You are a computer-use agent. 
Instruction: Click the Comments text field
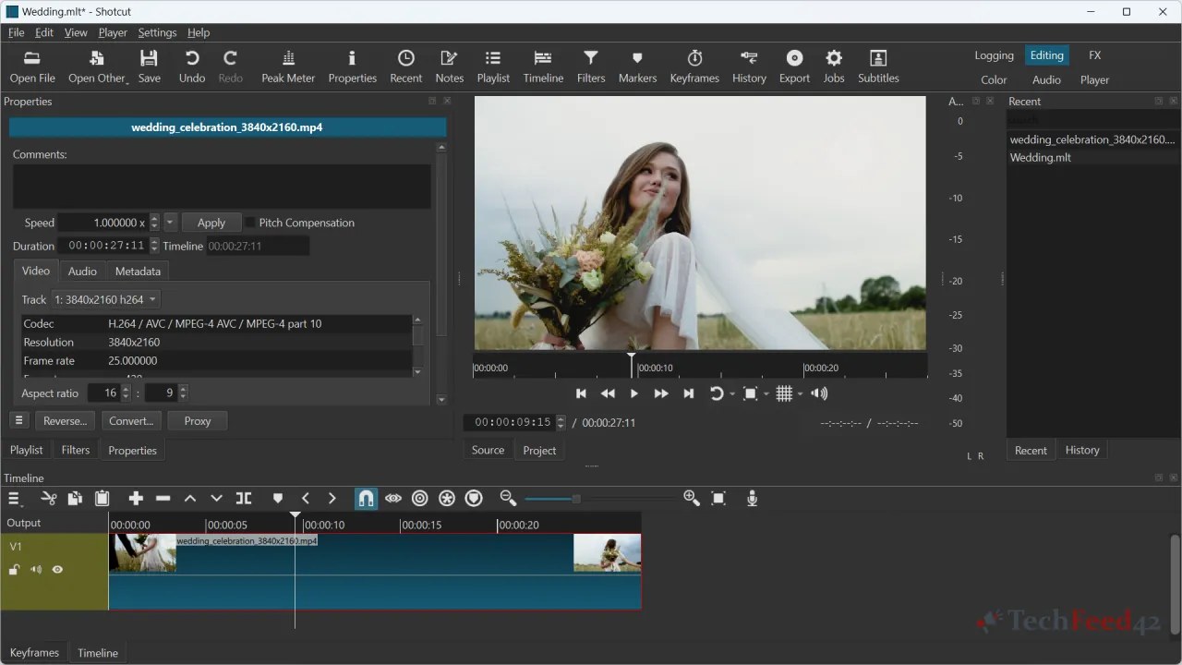[x=222, y=187]
